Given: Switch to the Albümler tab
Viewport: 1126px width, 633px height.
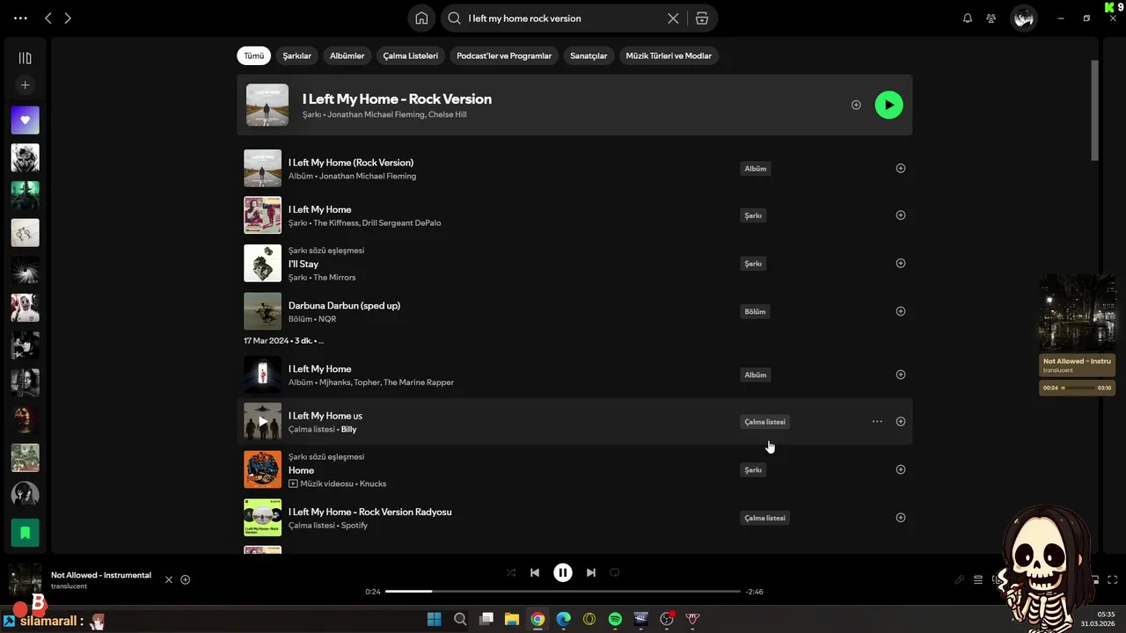Looking at the screenshot, I should pyautogui.click(x=347, y=55).
